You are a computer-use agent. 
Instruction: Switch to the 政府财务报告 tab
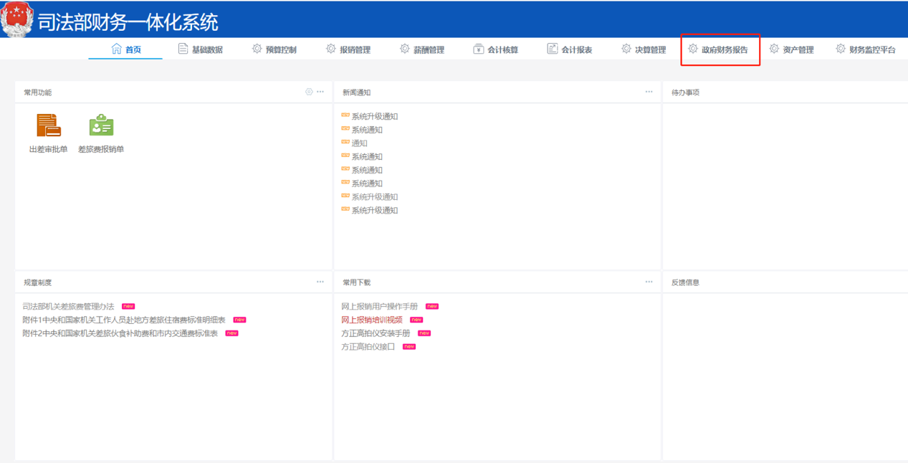click(x=720, y=49)
